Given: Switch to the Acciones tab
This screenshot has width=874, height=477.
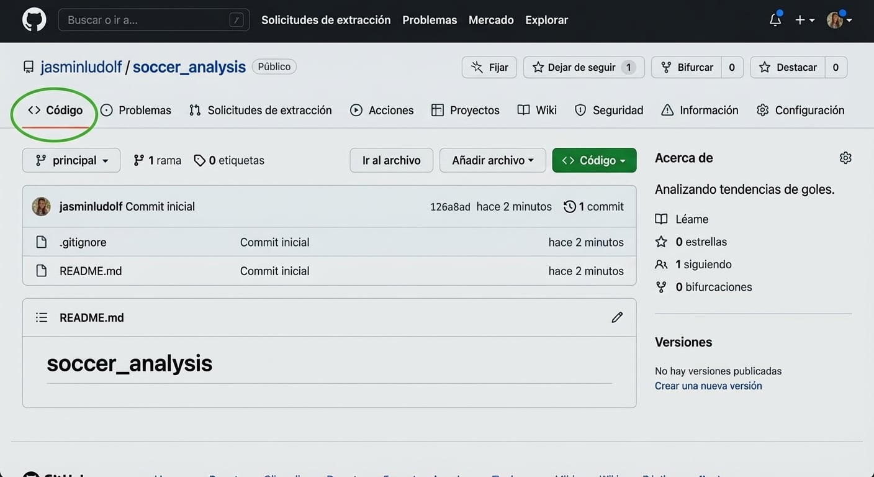Looking at the screenshot, I should pyautogui.click(x=382, y=110).
